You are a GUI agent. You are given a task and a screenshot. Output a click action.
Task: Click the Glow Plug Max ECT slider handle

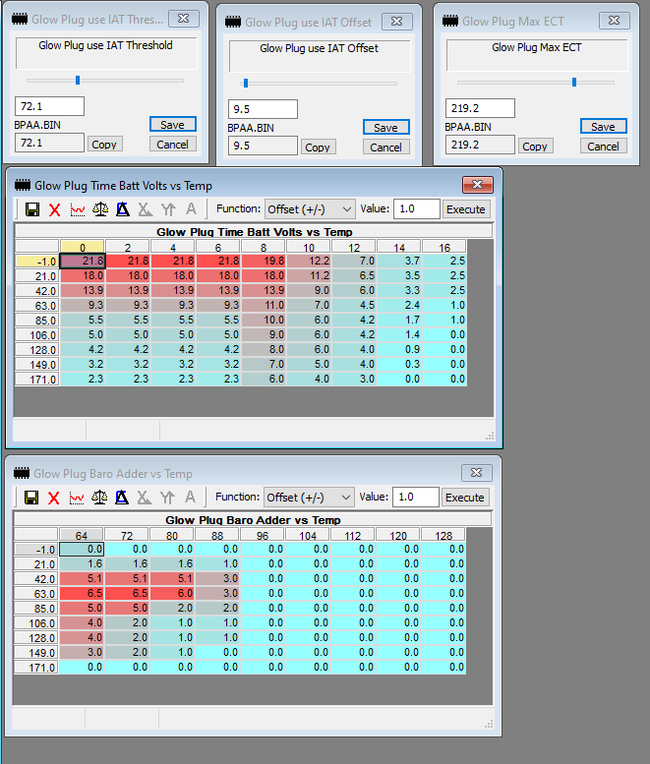(x=574, y=83)
